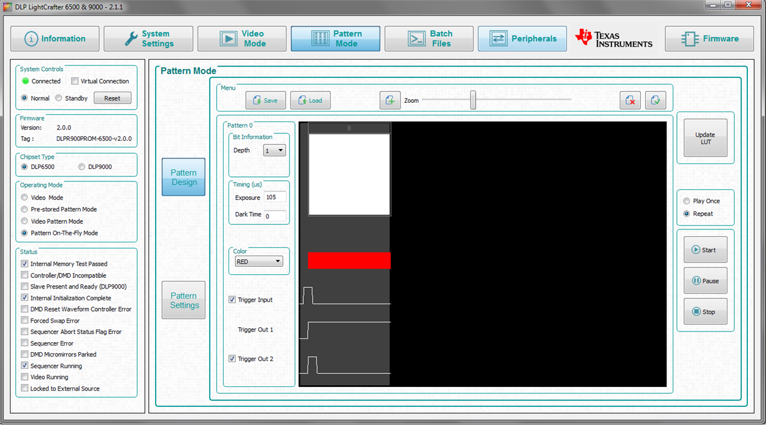The height and width of the screenshot is (425, 766).
Task: Open the bit Depth dropdown
Action: click(275, 150)
